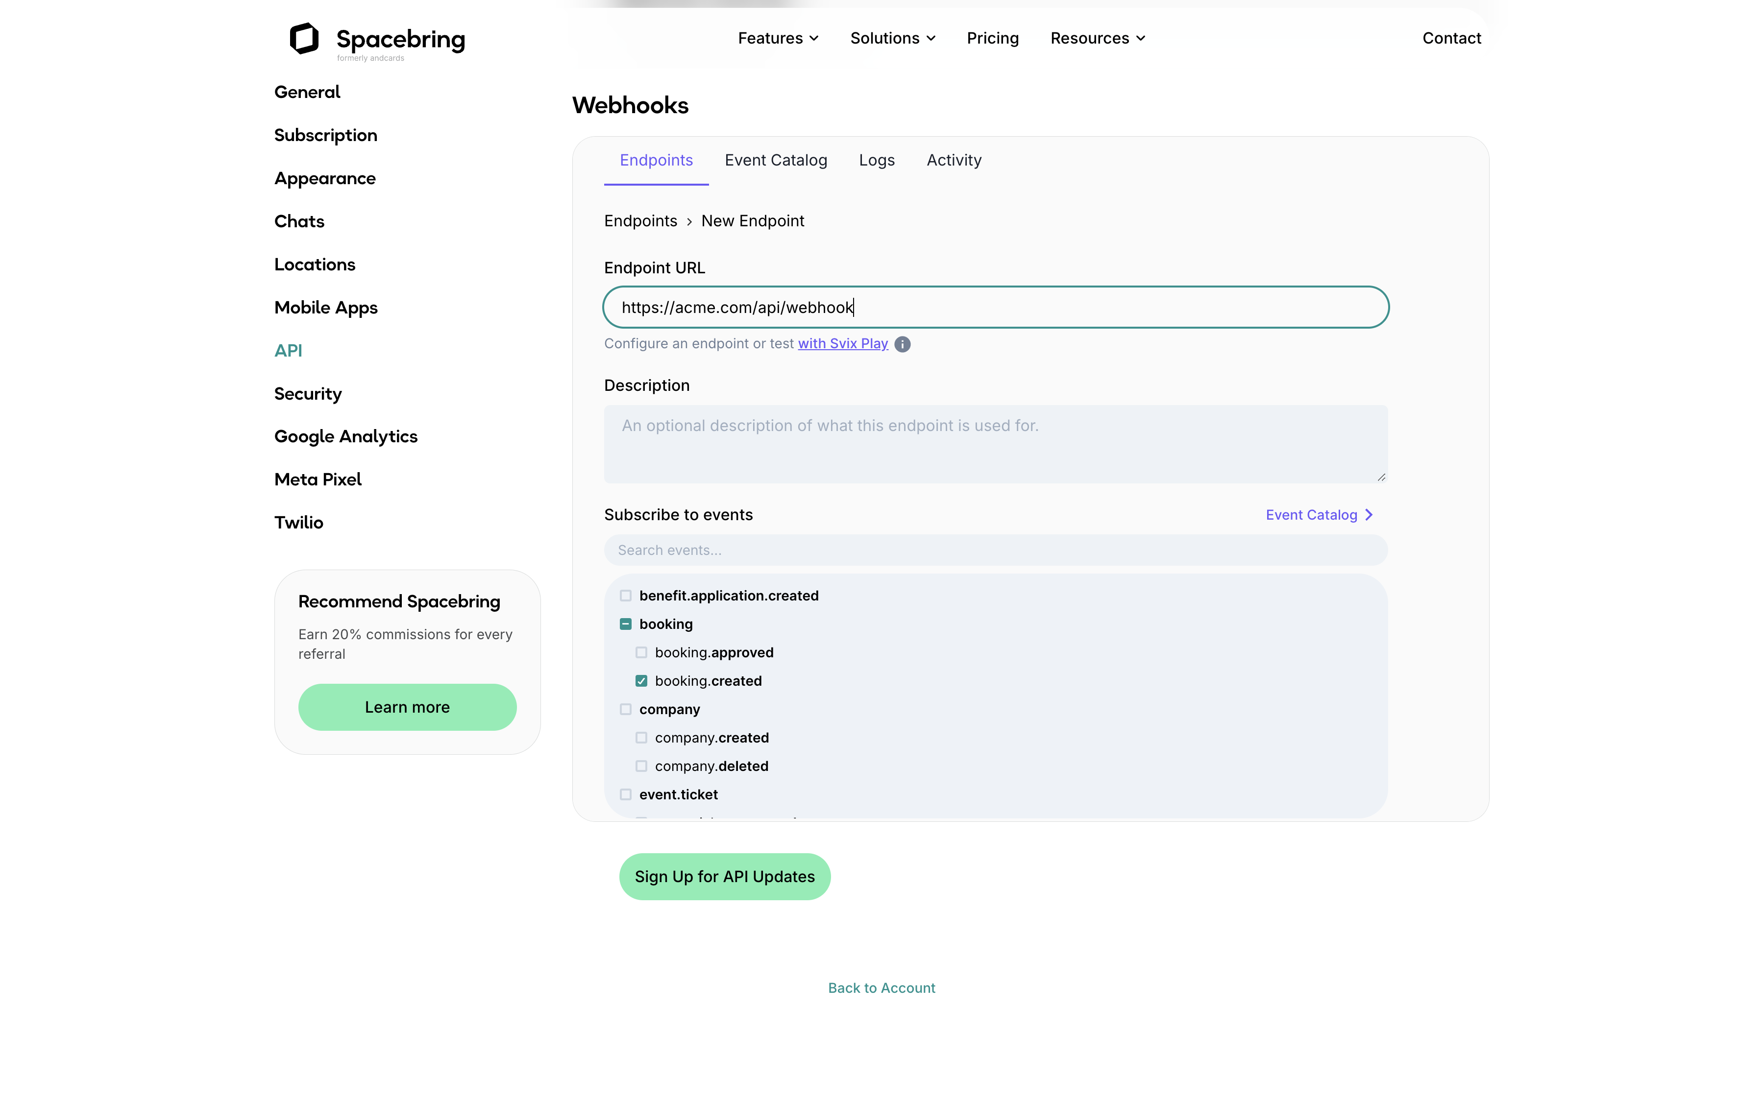The height and width of the screenshot is (1103, 1764).
Task: Check the event.ticket group checkbox
Action: click(625, 794)
